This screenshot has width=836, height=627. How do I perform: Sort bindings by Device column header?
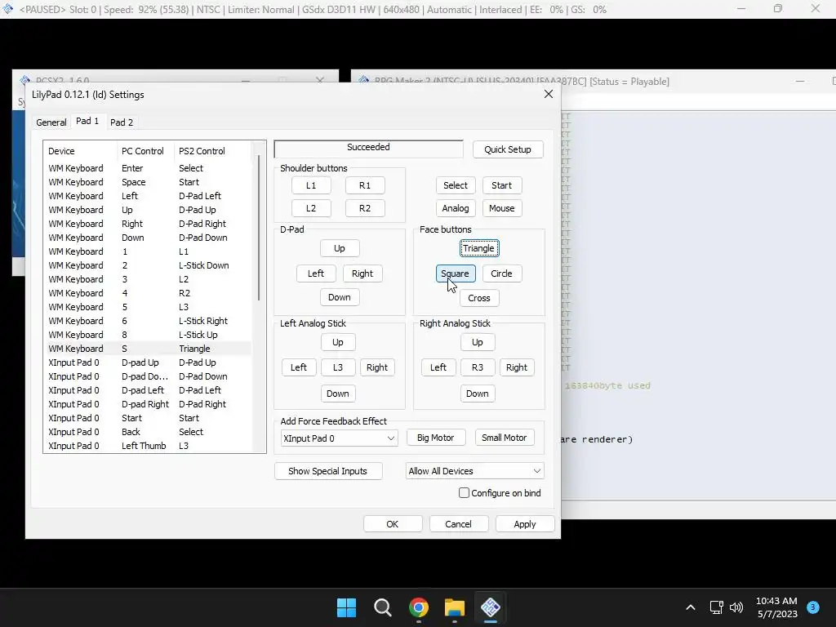point(80,151)
